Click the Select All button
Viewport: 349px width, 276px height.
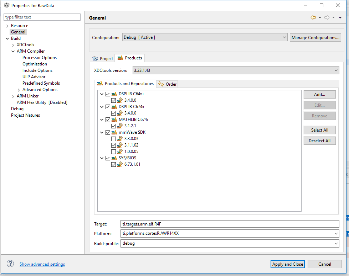click(x=320, y=130)
